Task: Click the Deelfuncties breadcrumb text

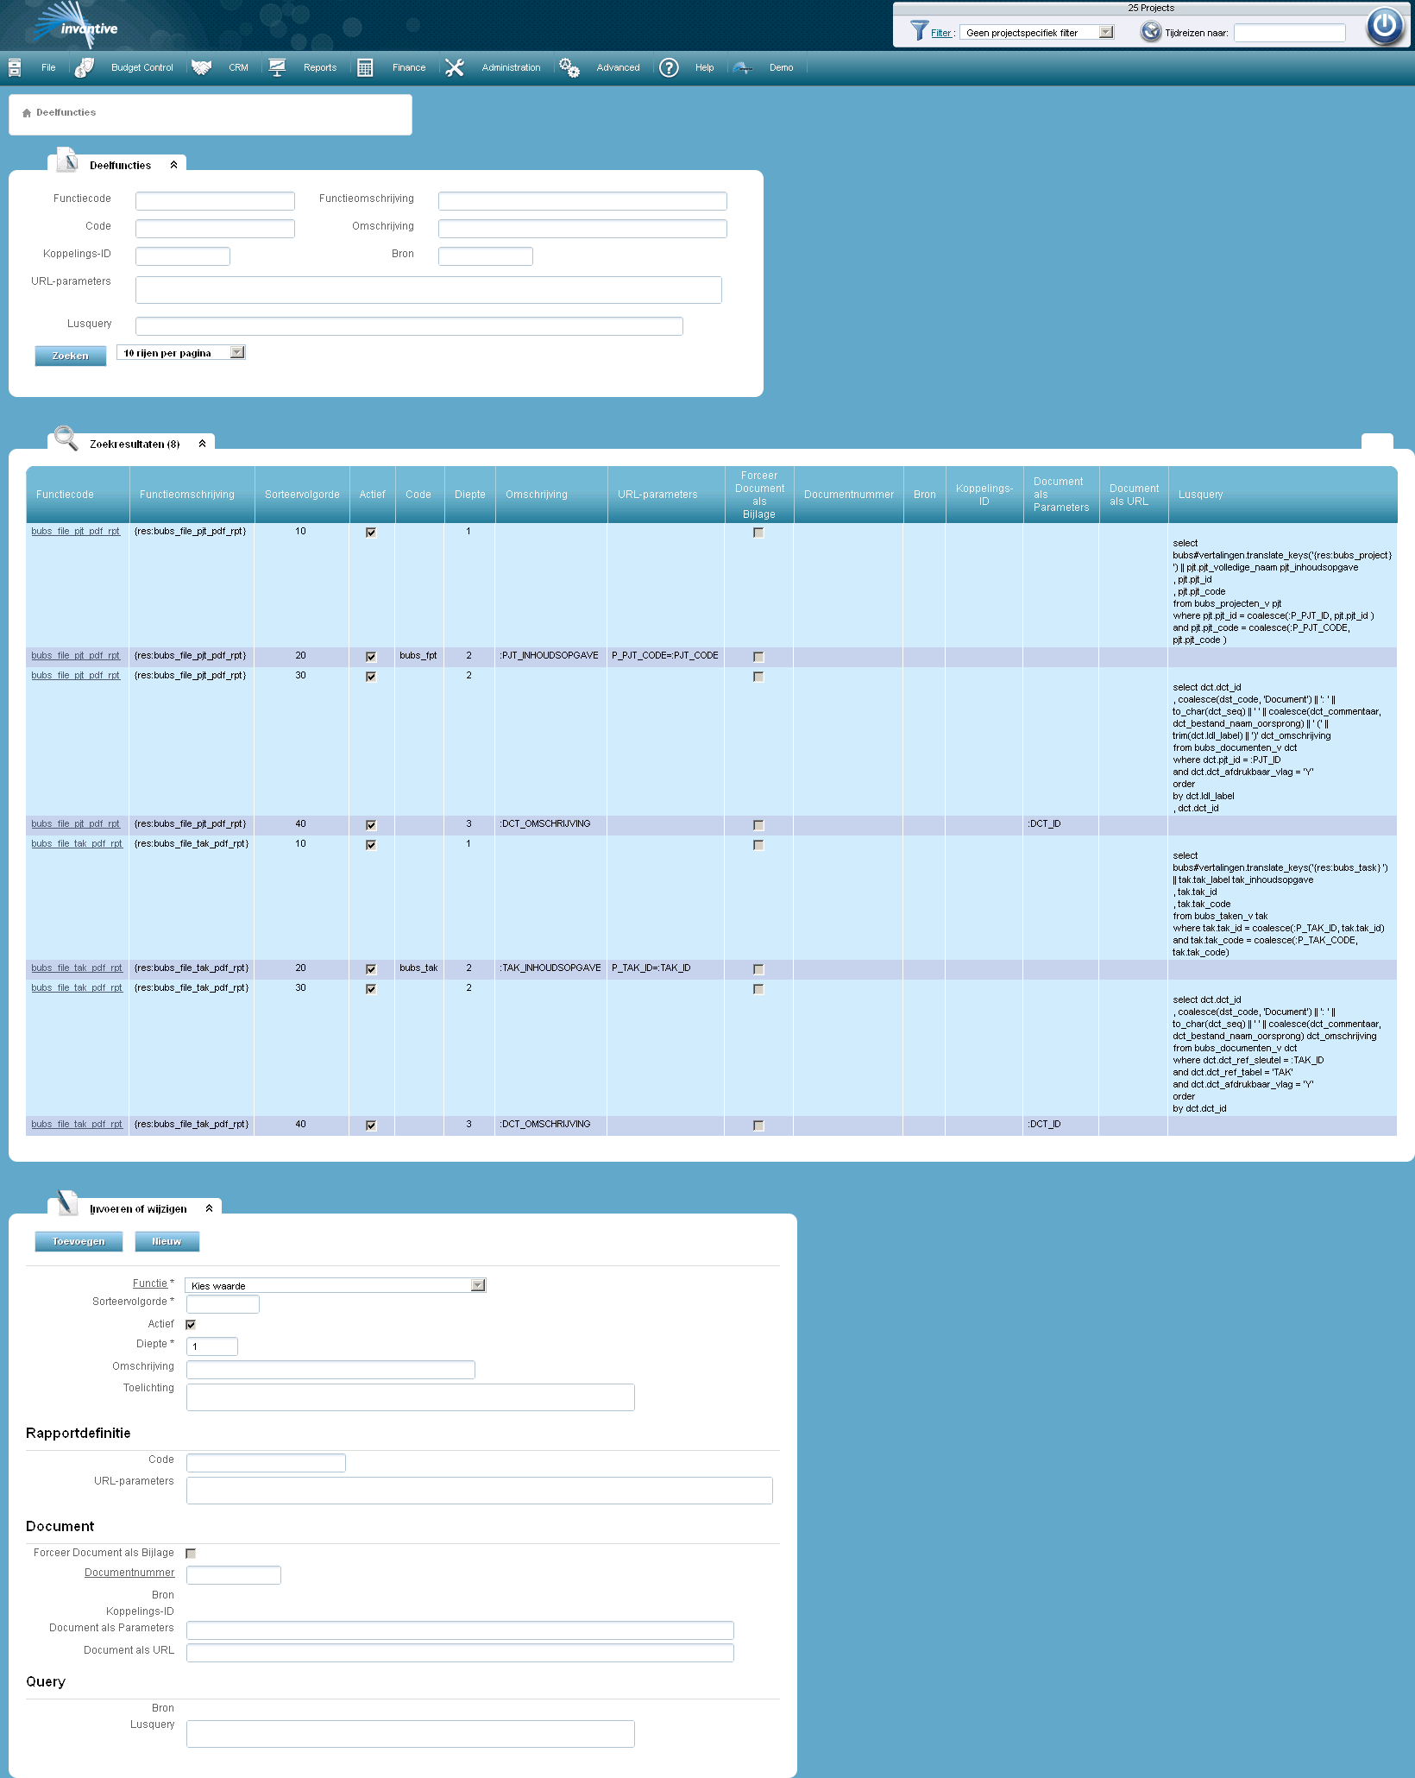Action: tap(66, 113)
